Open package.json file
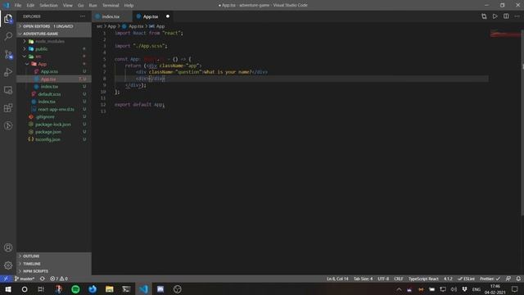This screenshot has width=524, height=295. (x=48, y=132)
